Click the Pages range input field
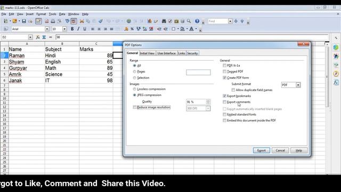 [x=198, y=73]
